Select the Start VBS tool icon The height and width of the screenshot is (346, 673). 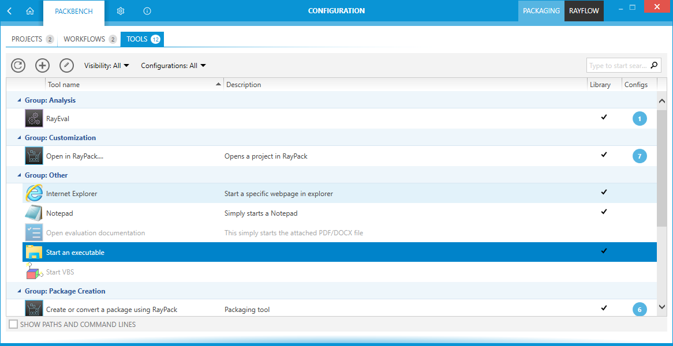point(33,271)
